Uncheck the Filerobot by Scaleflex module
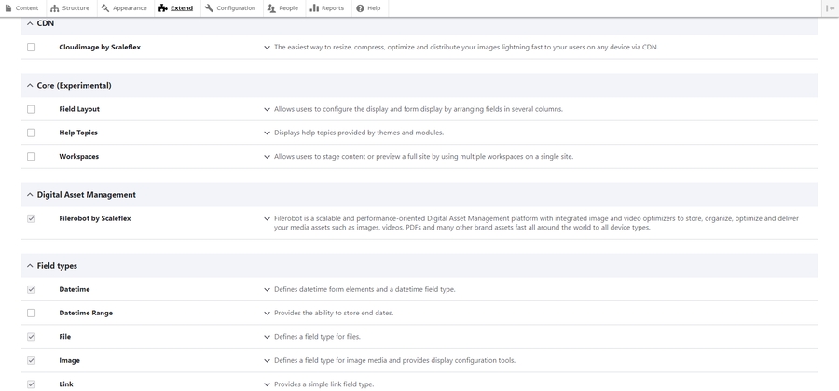The height and width of the screenshot is (391, 839). tap(31, 219)
